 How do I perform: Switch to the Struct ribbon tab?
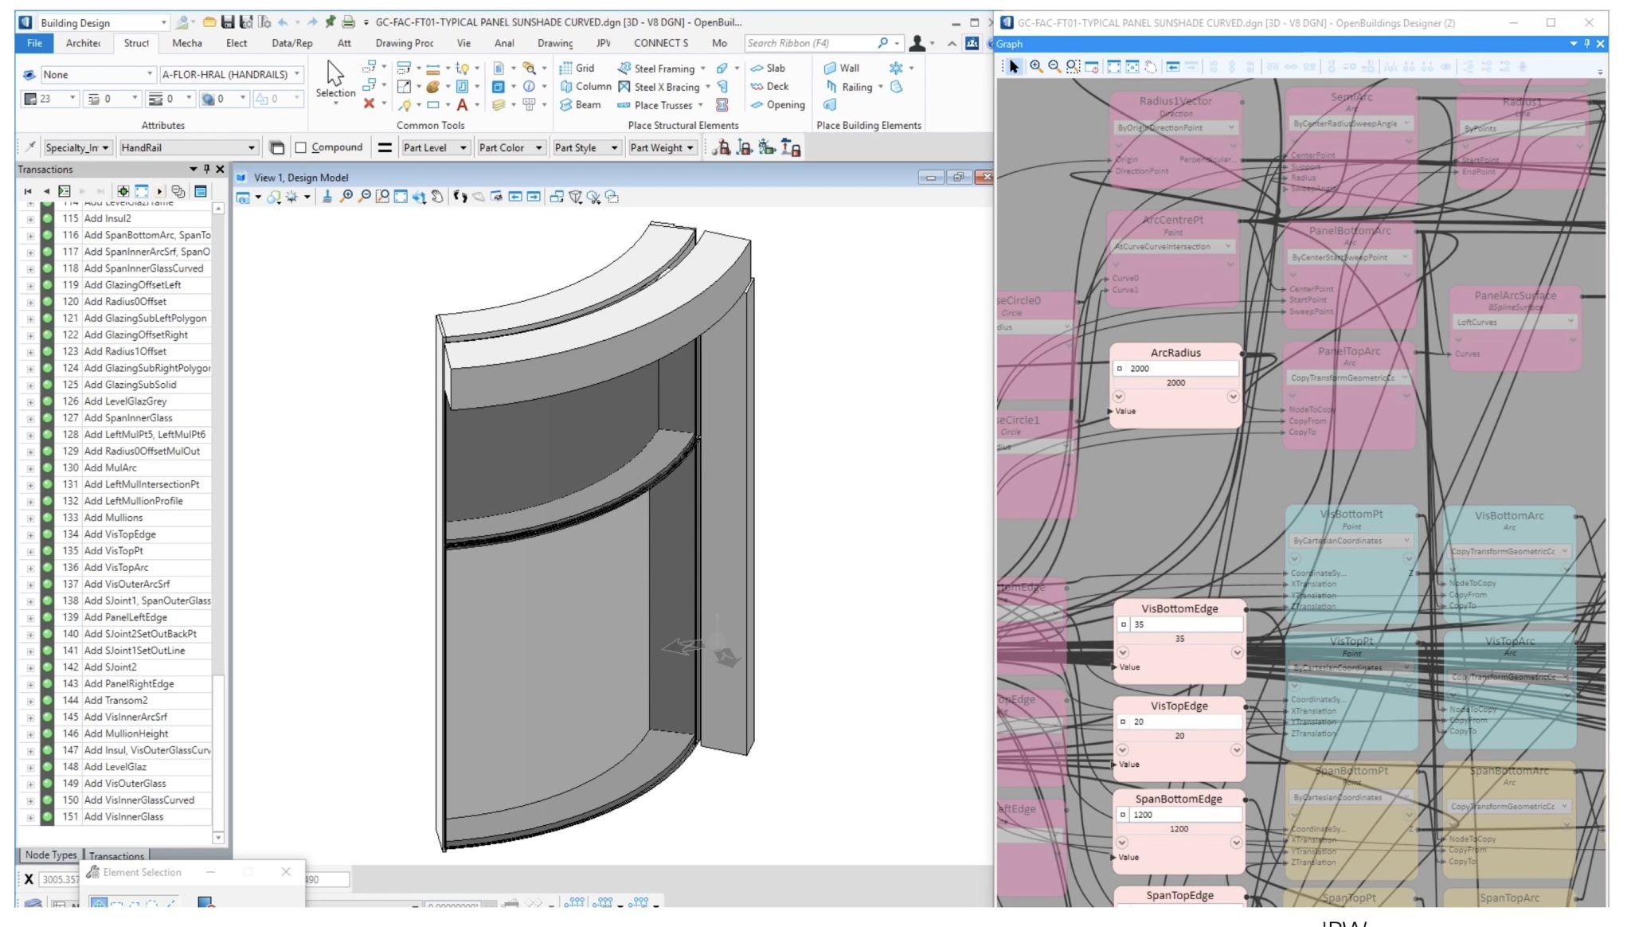(135, 44)
